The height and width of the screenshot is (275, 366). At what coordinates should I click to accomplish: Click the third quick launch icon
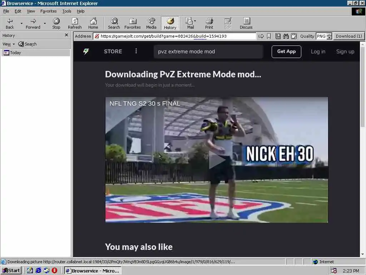[x=46, y=271]
